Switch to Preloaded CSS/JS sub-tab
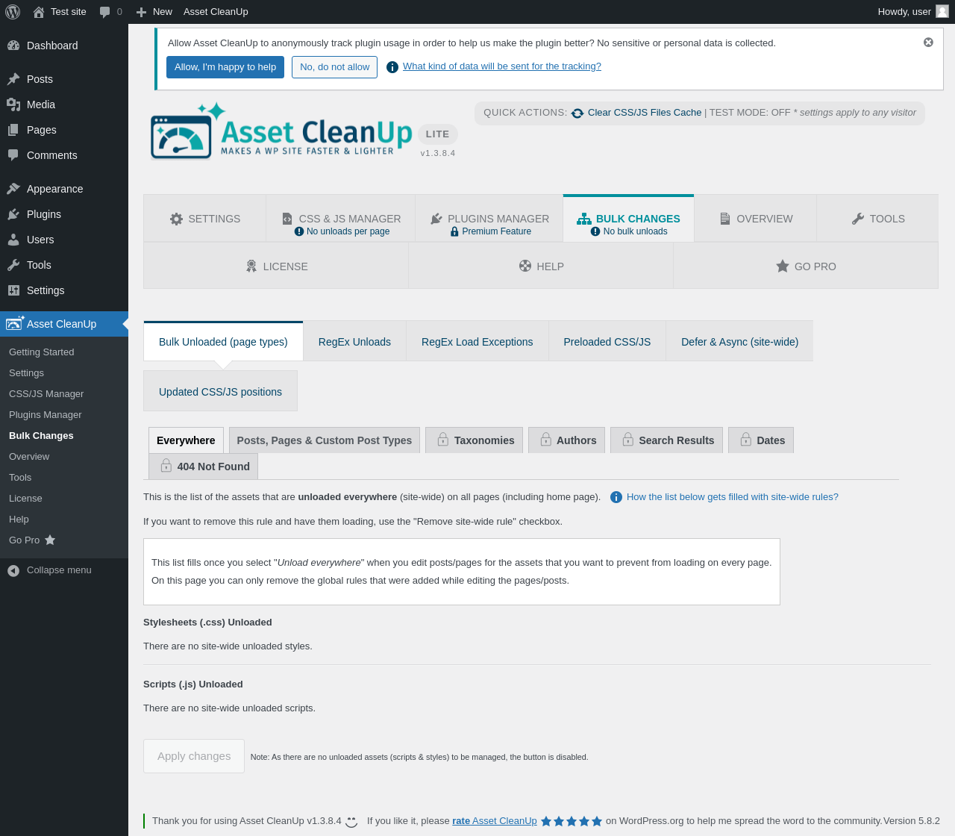 pyautogui.click(x=607, y=342)
